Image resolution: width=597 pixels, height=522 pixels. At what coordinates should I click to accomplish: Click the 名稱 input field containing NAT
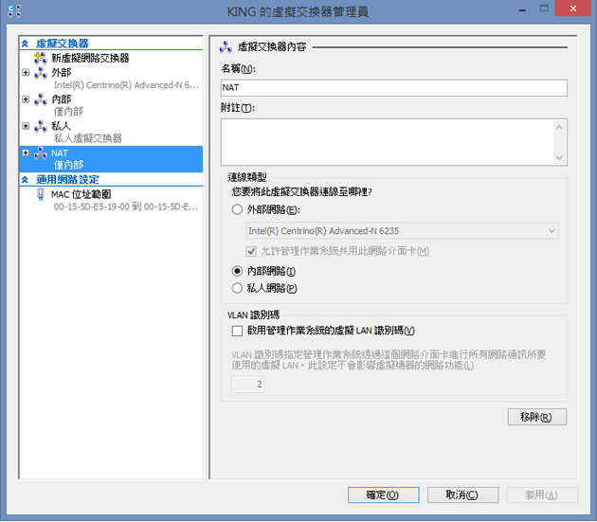[393, 87]
